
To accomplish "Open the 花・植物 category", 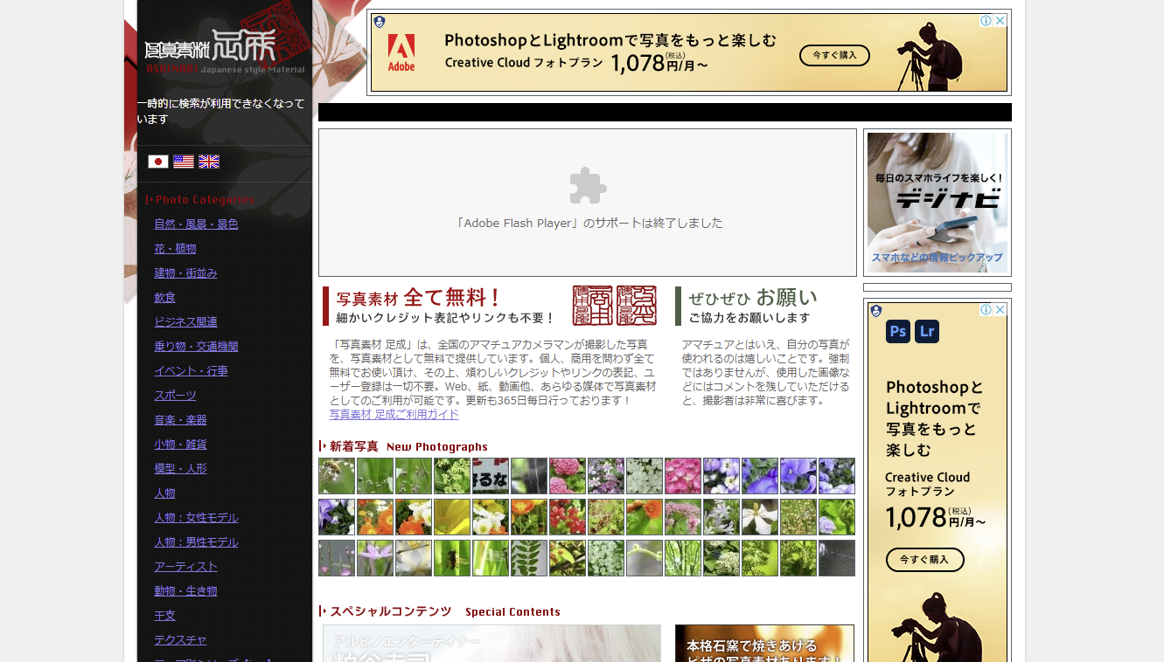I will [175, 249].
